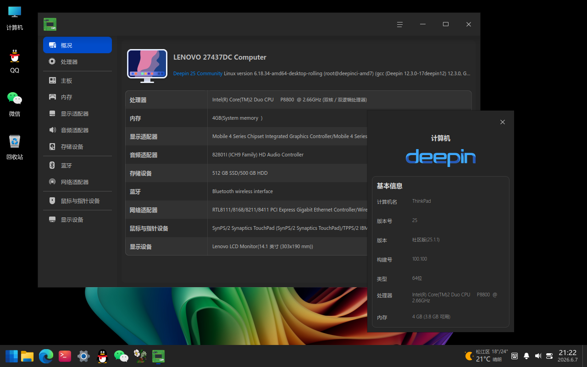Screen dimensions: 587x367
Task: Select 鼠标与指针设备 in the sidebar
Action: click(78, 201)
